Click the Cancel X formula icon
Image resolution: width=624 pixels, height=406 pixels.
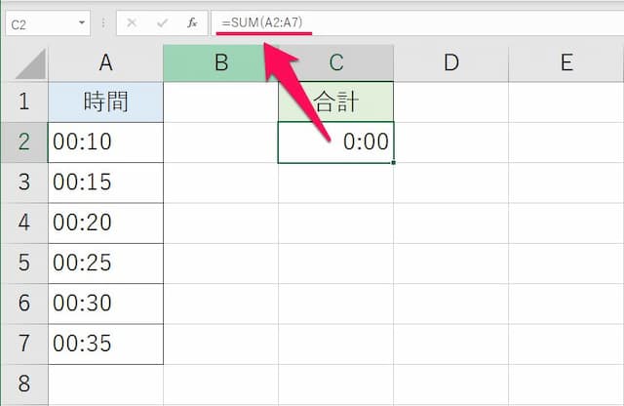(x=133, y=22)
